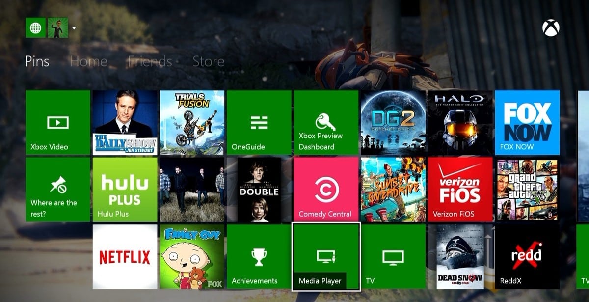Image resolution: width=589 pixels, height=302 pixels.
Task: Open the FOX NOW app tile
Action: 527,123
